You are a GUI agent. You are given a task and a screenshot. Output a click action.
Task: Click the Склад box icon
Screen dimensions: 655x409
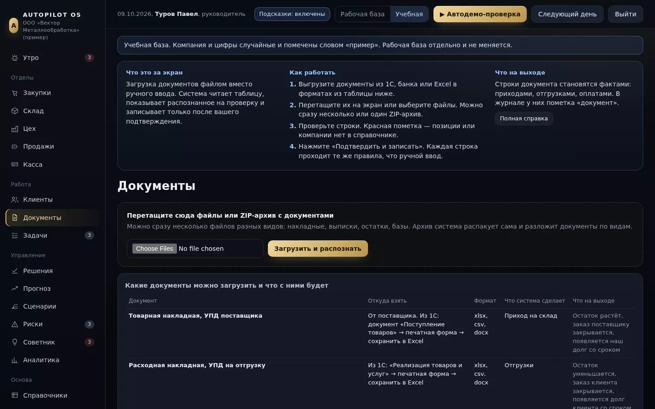tap(15, 111)
